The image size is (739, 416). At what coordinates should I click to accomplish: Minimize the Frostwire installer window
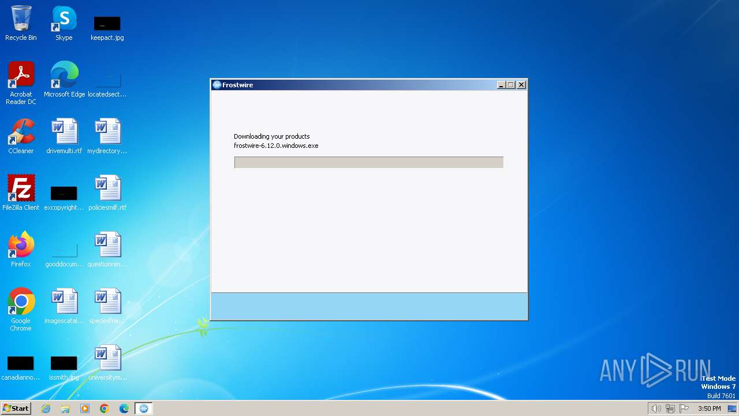coord(501,85)
